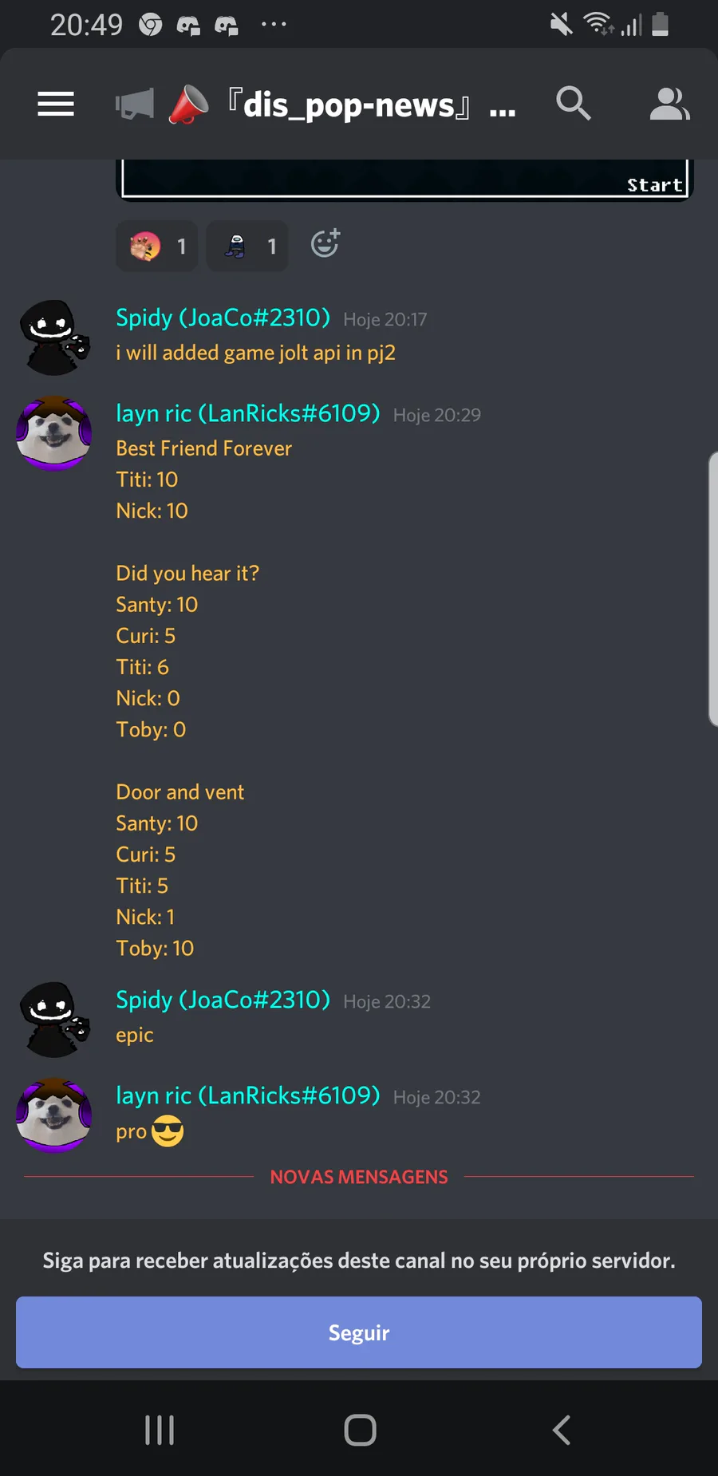The height and width of the screenshot is (1476, 718).
Task: Click layn ric (LanRicks#6109) name at 20:32
Action: (248, 1095)
